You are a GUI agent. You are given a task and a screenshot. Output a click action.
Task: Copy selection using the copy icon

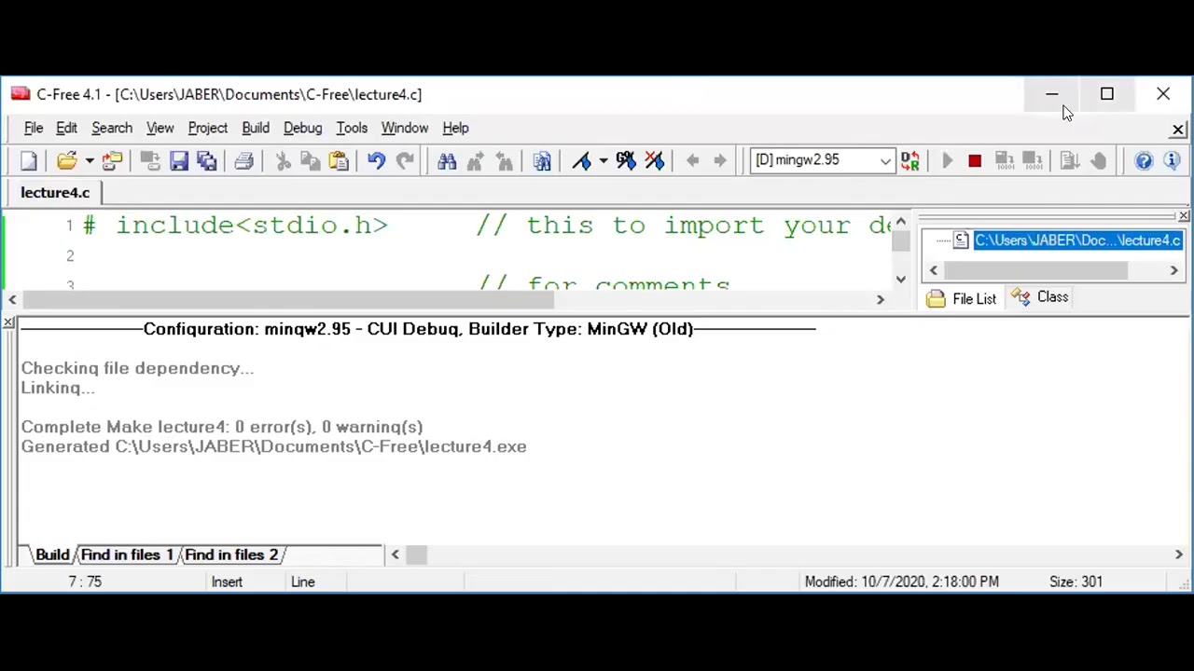coord(311,161)
